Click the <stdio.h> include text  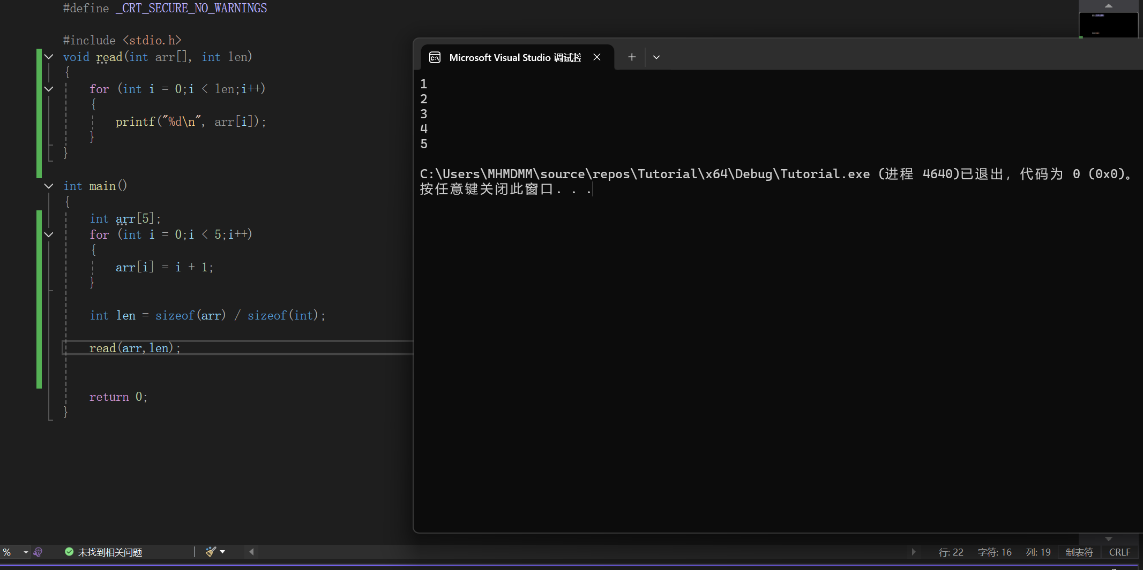(152, 40)
